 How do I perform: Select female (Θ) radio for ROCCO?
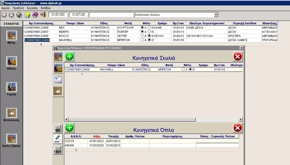coord(149,36)
